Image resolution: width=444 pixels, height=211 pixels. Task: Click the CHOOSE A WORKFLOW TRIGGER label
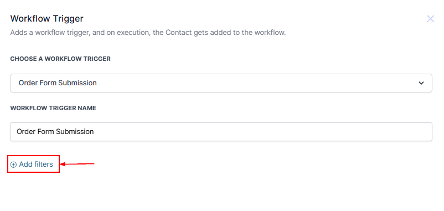pyautogui.click(x=60, y=59)
